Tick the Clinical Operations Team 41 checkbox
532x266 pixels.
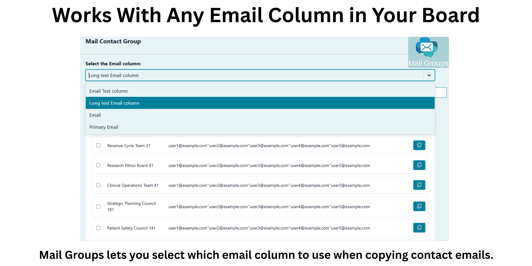[98, 185]
